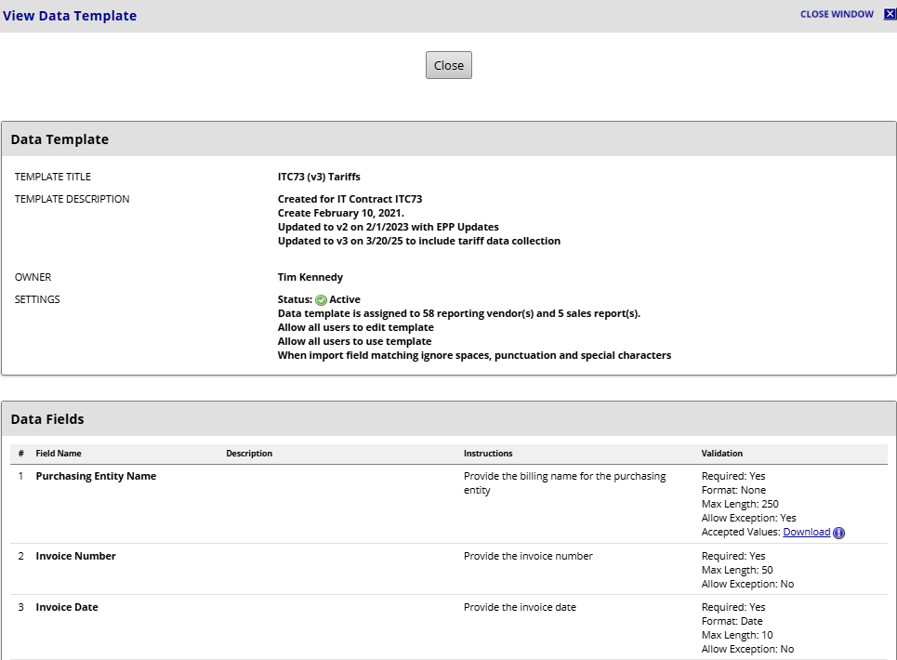Click the Description column header
Screen dimensions: 897x660
(249, 454)
